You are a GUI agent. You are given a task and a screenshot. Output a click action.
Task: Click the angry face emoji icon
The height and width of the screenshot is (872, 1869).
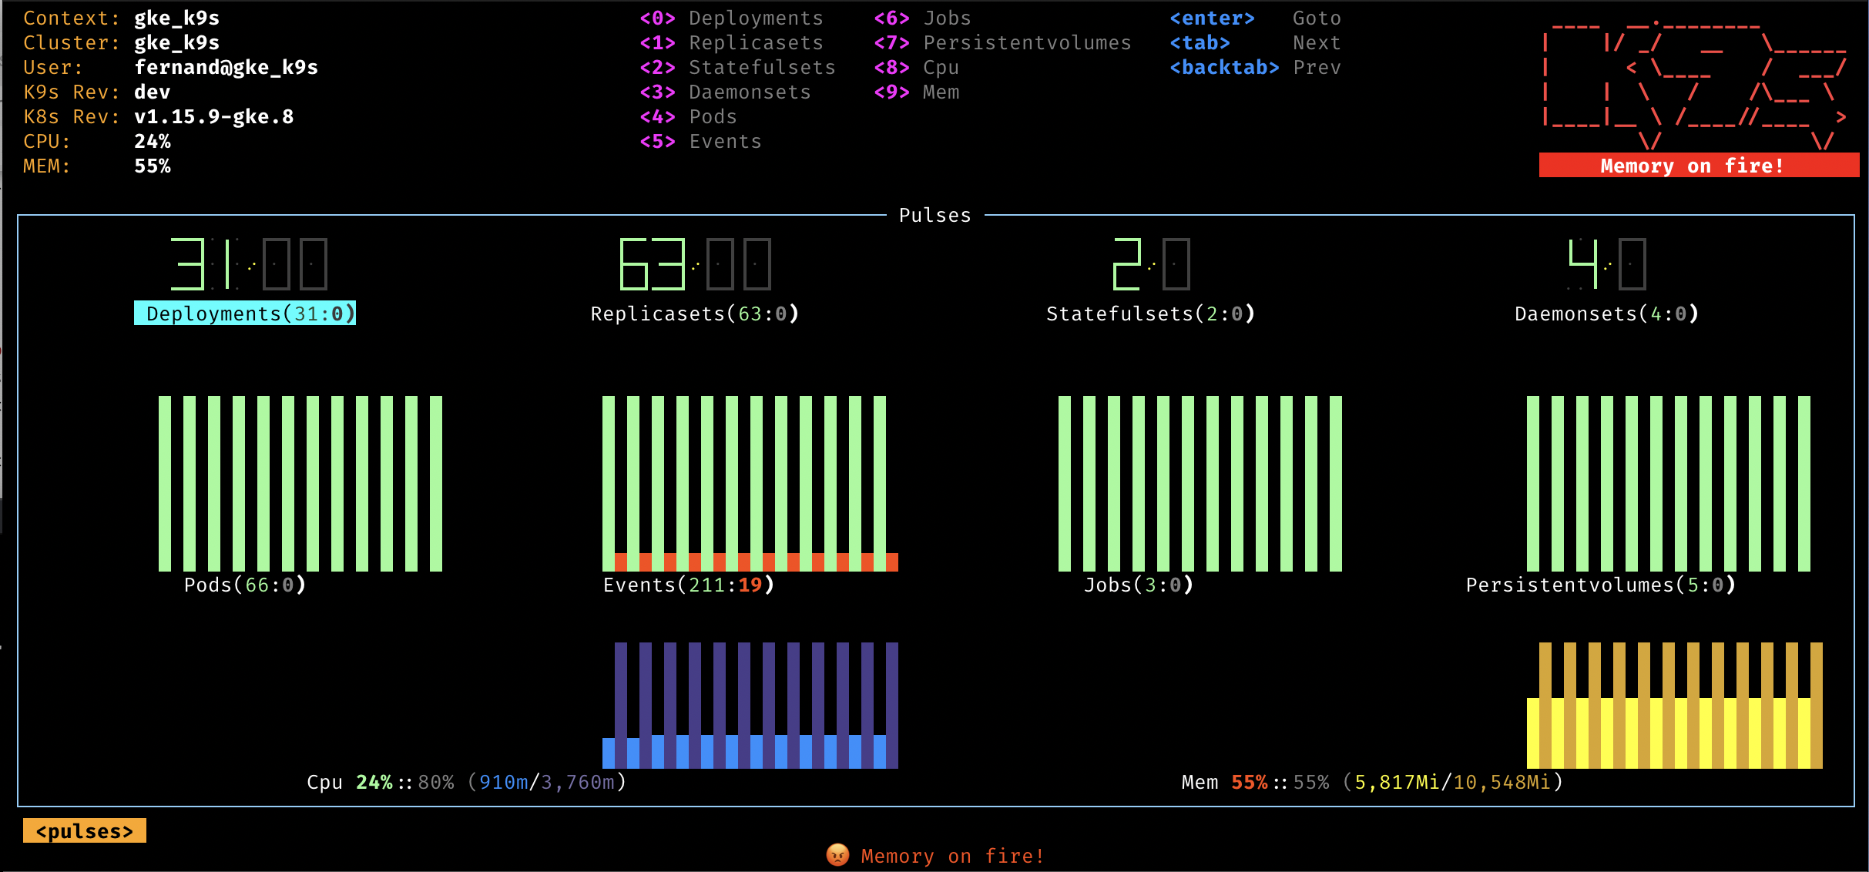(837, 855)
